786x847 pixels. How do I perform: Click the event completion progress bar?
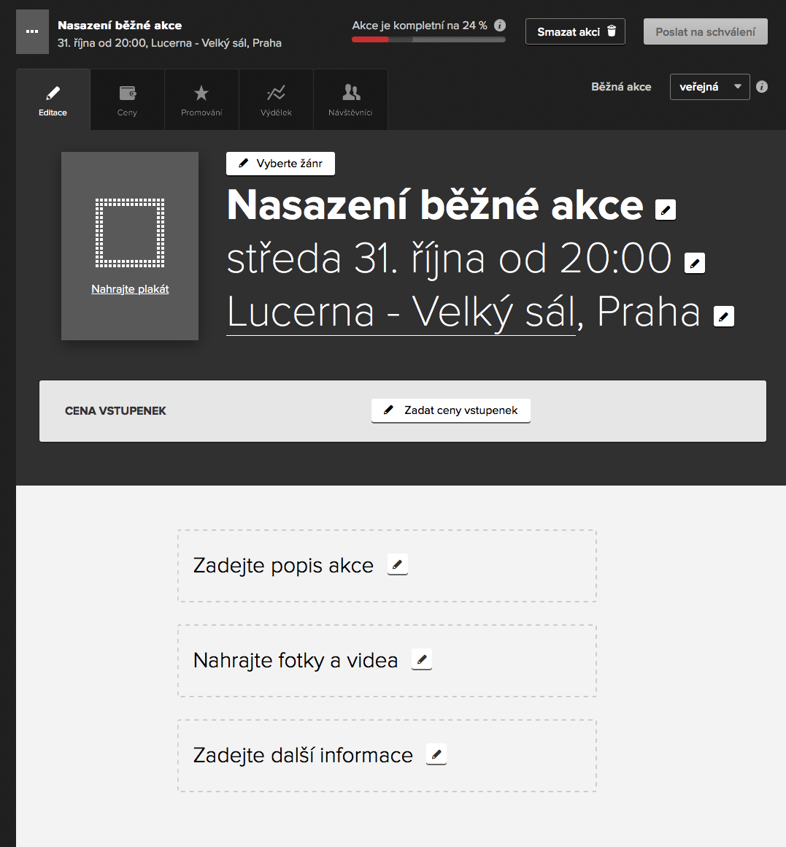point(428,39)
